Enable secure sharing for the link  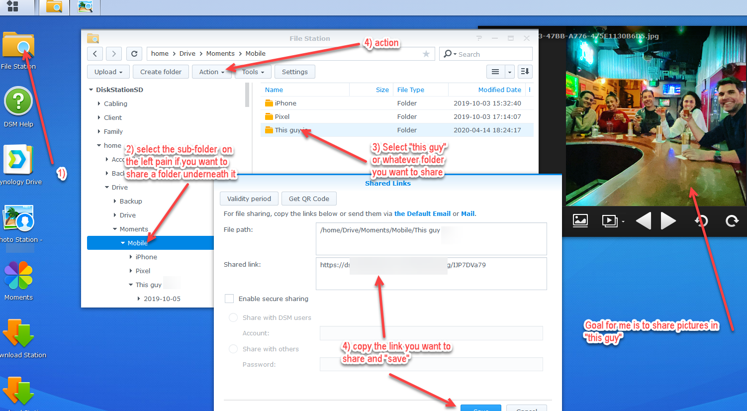click(229, 299)
